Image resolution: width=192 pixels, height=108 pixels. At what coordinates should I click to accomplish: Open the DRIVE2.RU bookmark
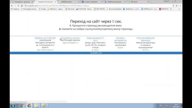coord(164,9)
